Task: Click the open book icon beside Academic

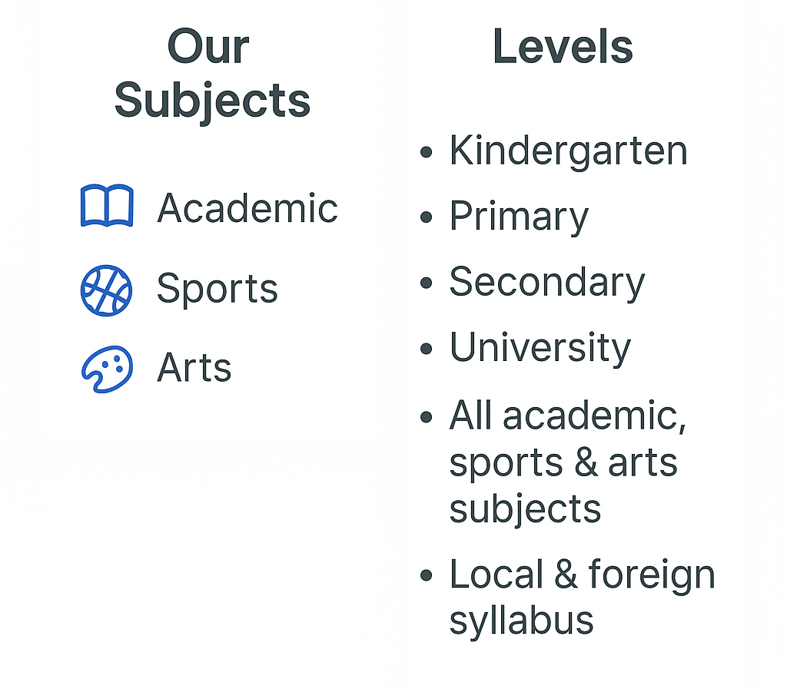Action: coord(107,206)
